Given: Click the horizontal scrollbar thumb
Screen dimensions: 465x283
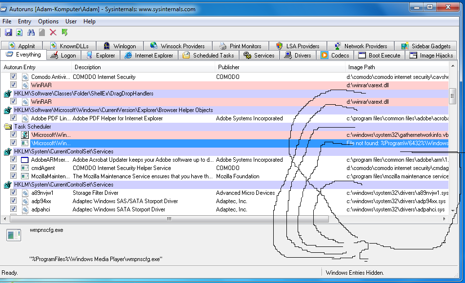Looking at the screenshot, I should [x=169, y=219].
